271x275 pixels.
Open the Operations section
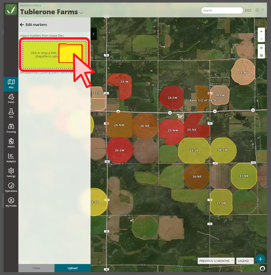tap(11, 188)
